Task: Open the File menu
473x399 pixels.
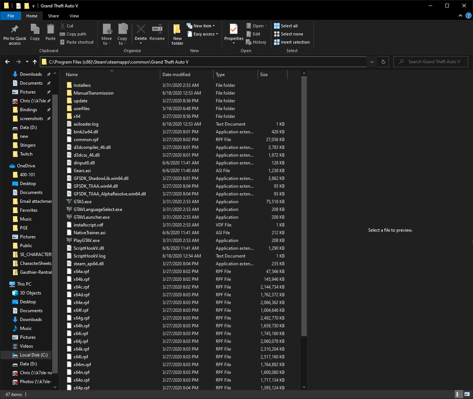Action: 11,16
